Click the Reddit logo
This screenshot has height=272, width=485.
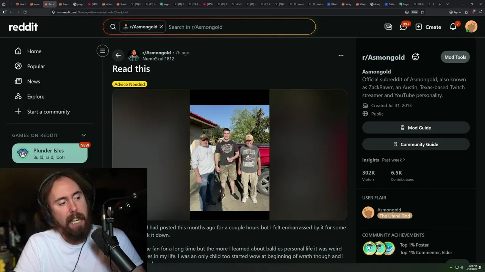23,27
